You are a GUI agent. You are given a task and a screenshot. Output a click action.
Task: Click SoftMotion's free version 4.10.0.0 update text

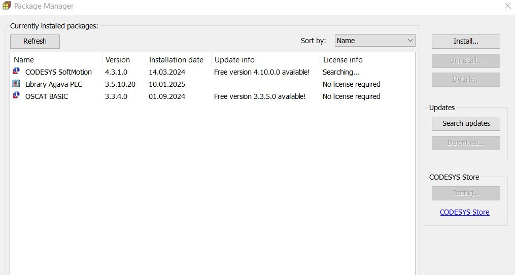coord(261,72)
